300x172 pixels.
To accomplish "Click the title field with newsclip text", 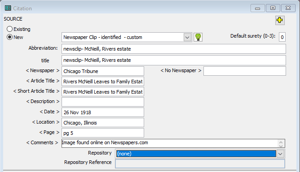I will (x=174, y=60).
